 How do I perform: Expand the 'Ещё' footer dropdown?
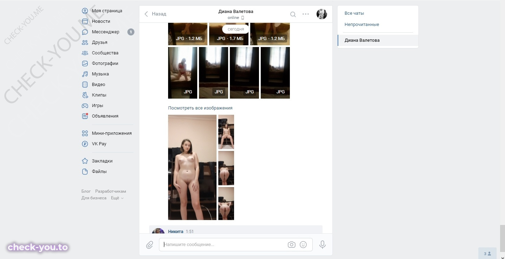pos(117,198)
